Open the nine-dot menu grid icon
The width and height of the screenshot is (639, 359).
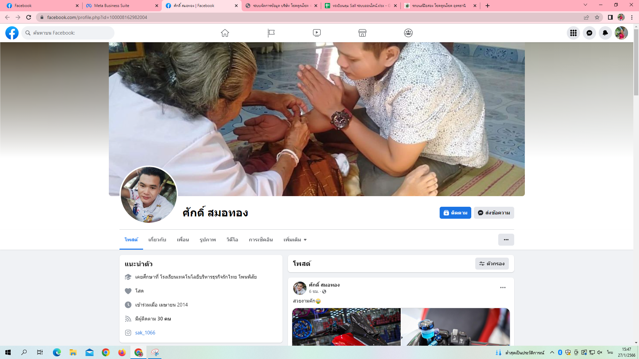[x=573, y=33]
